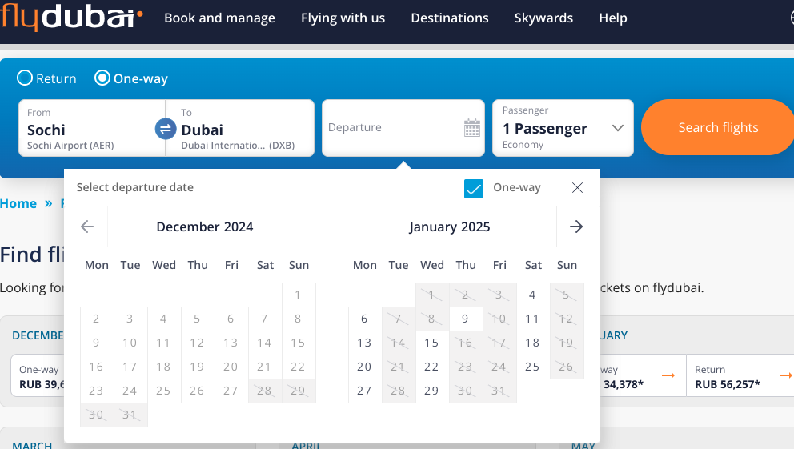Image resolution: width=794 pixels, height=449 pixels.
Task: Pick January 22 as departure date
Action: coord(432,367)
